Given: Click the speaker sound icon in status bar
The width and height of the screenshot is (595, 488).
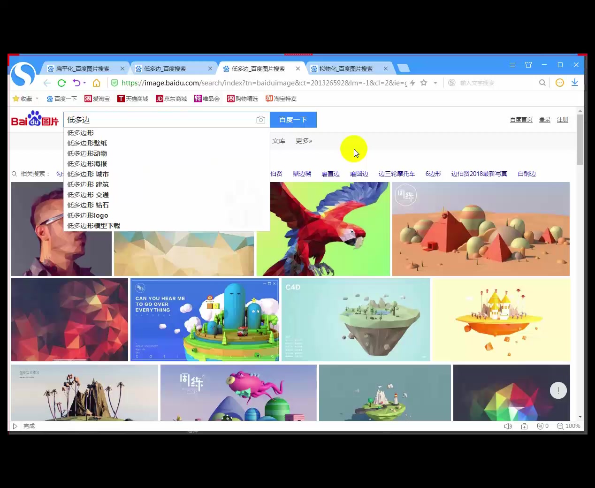Looking at the screenshot, I should [508, 426].
